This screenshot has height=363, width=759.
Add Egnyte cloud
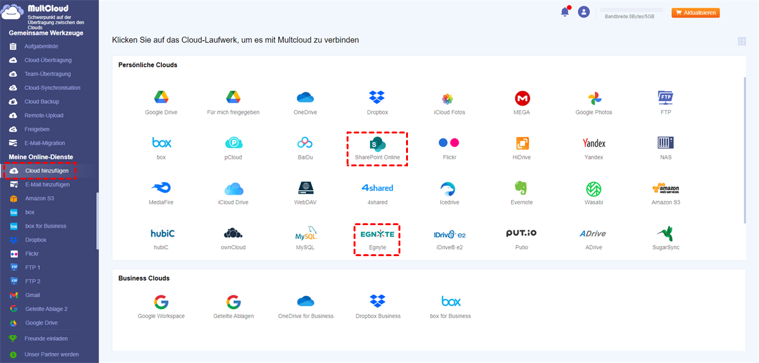[377, 233]
